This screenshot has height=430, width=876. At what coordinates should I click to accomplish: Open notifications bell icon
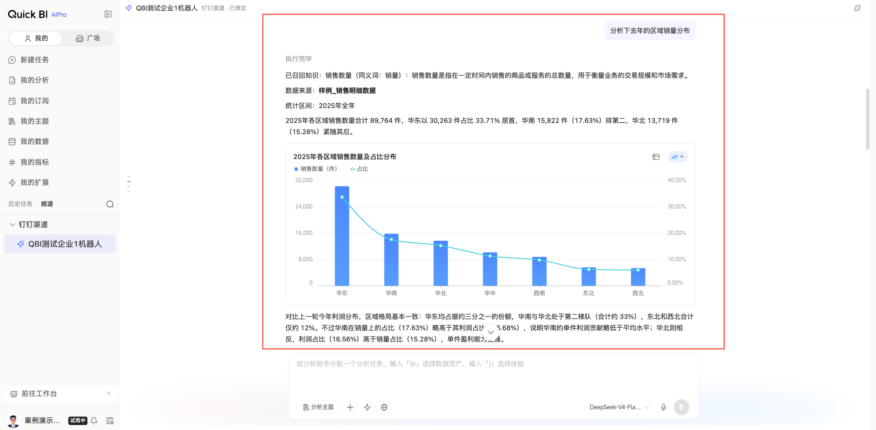coord(94,421)
